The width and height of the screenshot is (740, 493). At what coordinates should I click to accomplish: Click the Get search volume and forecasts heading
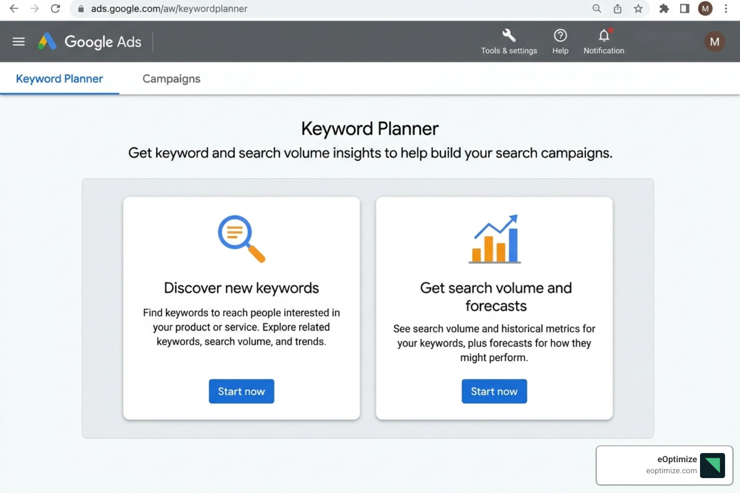pos(496,297)
